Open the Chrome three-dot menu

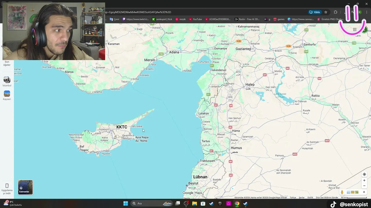(x=367, y=12)
